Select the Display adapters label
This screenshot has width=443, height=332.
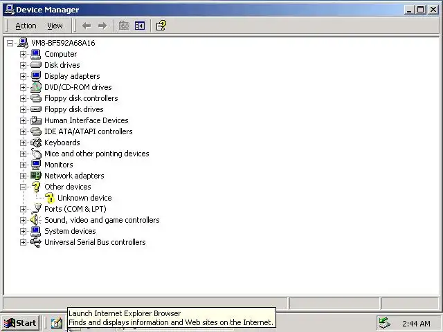(x=72, y=76)
